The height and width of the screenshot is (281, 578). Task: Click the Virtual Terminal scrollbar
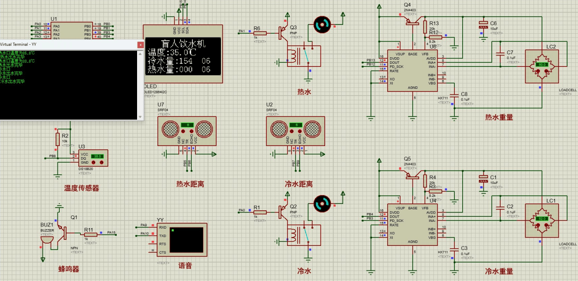(141, 83)
